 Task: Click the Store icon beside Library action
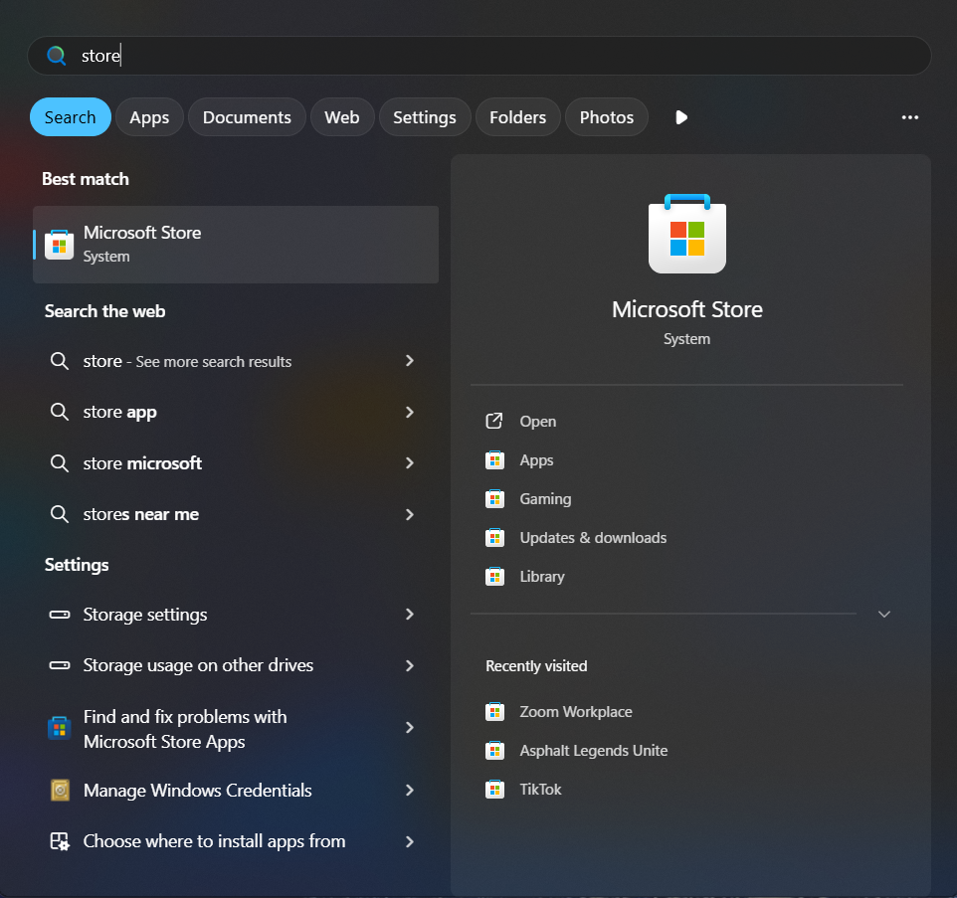click(494, 577)
